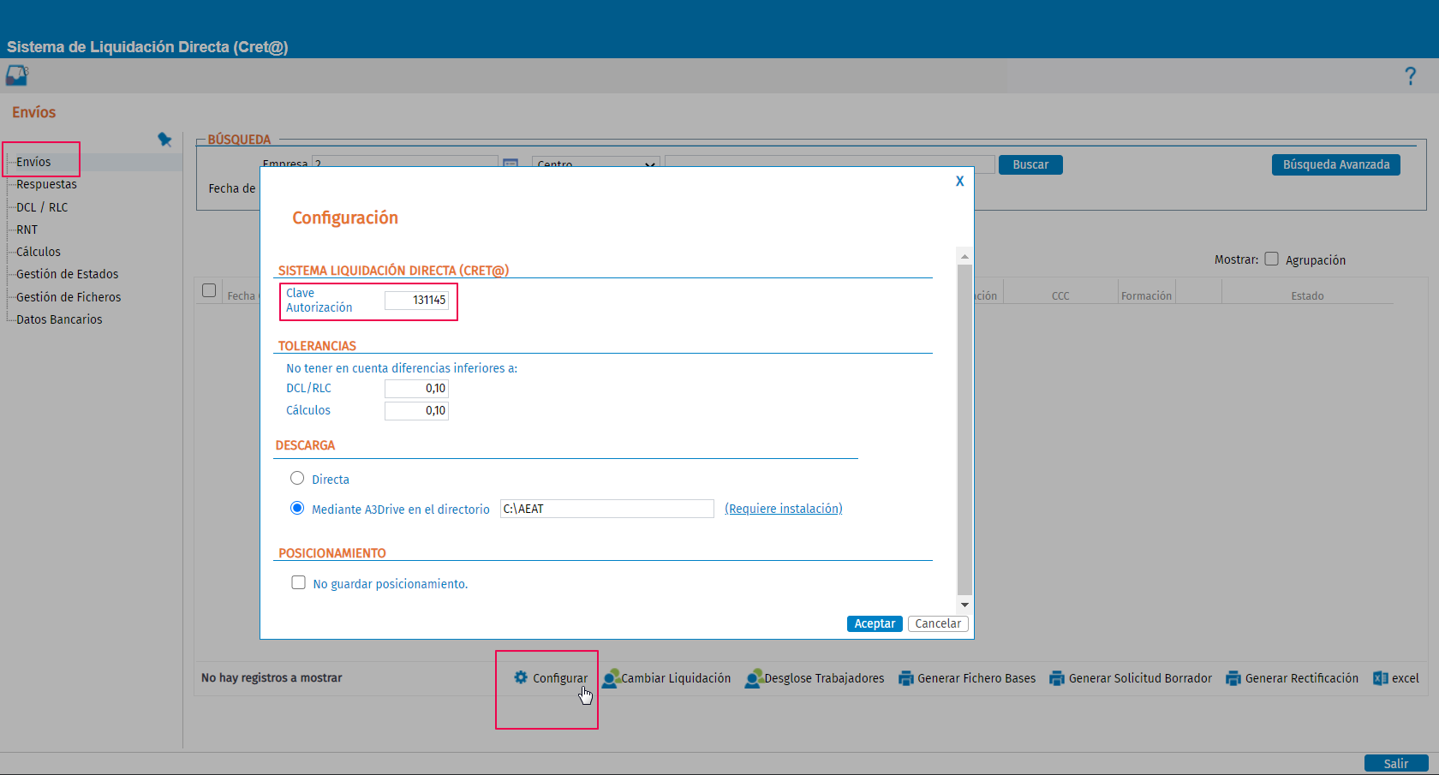Open Respuestas in the sidebar tree

click(x=46, y=184)
